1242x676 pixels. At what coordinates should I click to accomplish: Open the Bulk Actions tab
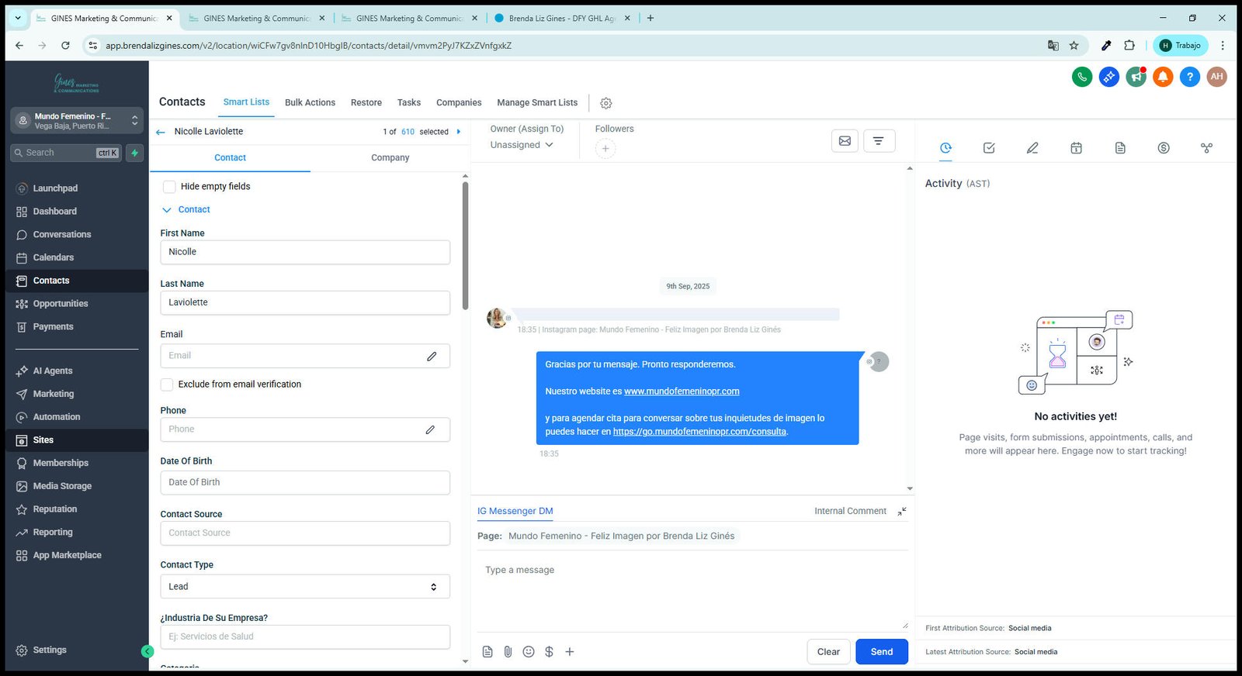(x=310, y=103)
